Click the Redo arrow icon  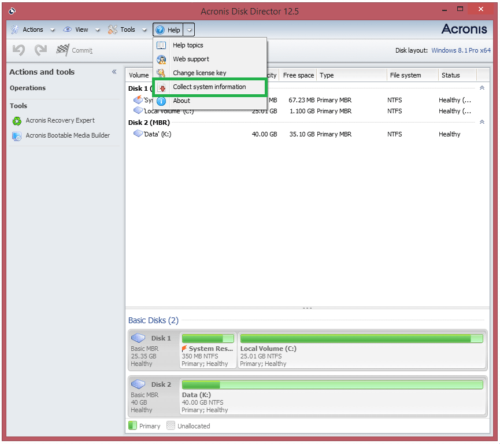(41, 50)
